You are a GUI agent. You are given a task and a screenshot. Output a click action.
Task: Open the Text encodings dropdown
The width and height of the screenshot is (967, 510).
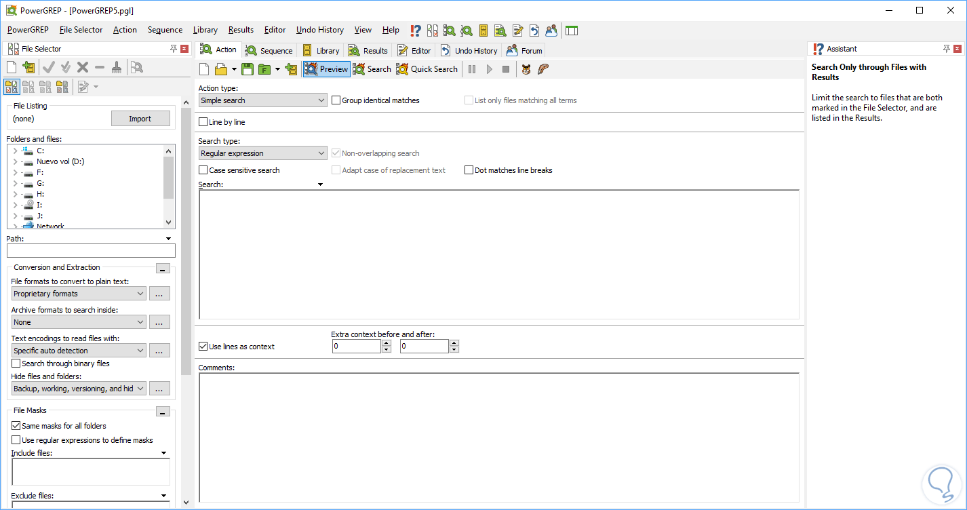pyautogui.click(x=79, y=351)
